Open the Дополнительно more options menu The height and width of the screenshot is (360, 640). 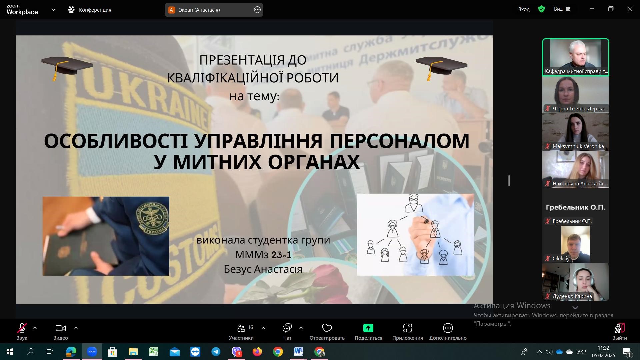click(448, 332)
